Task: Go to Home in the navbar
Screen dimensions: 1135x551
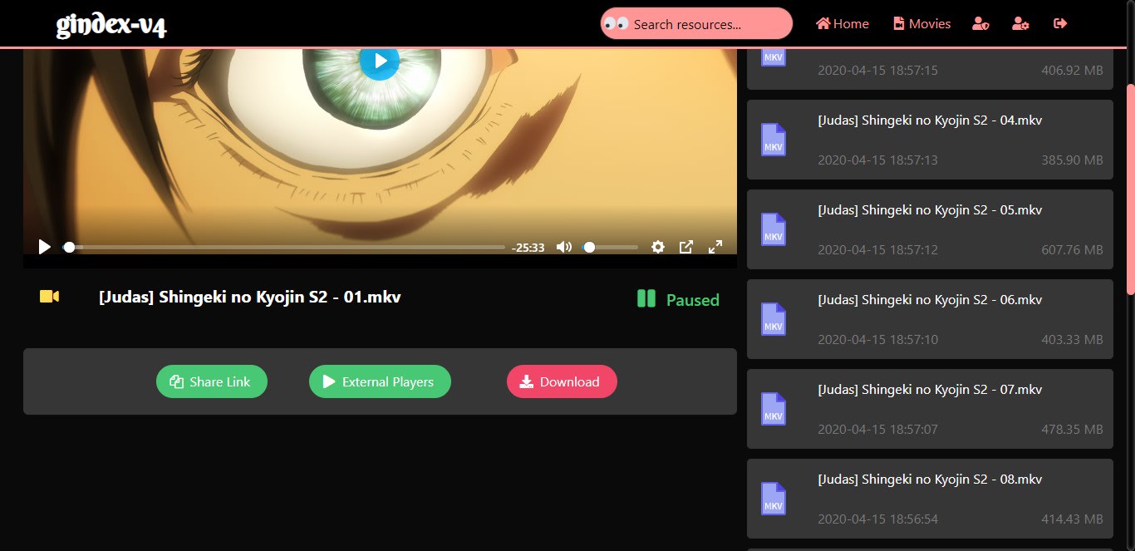Action: click(x=842, y=24)
